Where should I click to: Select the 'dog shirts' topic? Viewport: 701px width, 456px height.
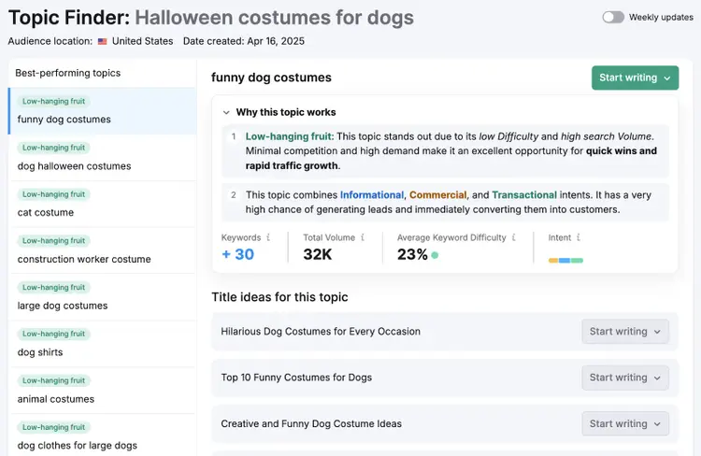(103, 344)
